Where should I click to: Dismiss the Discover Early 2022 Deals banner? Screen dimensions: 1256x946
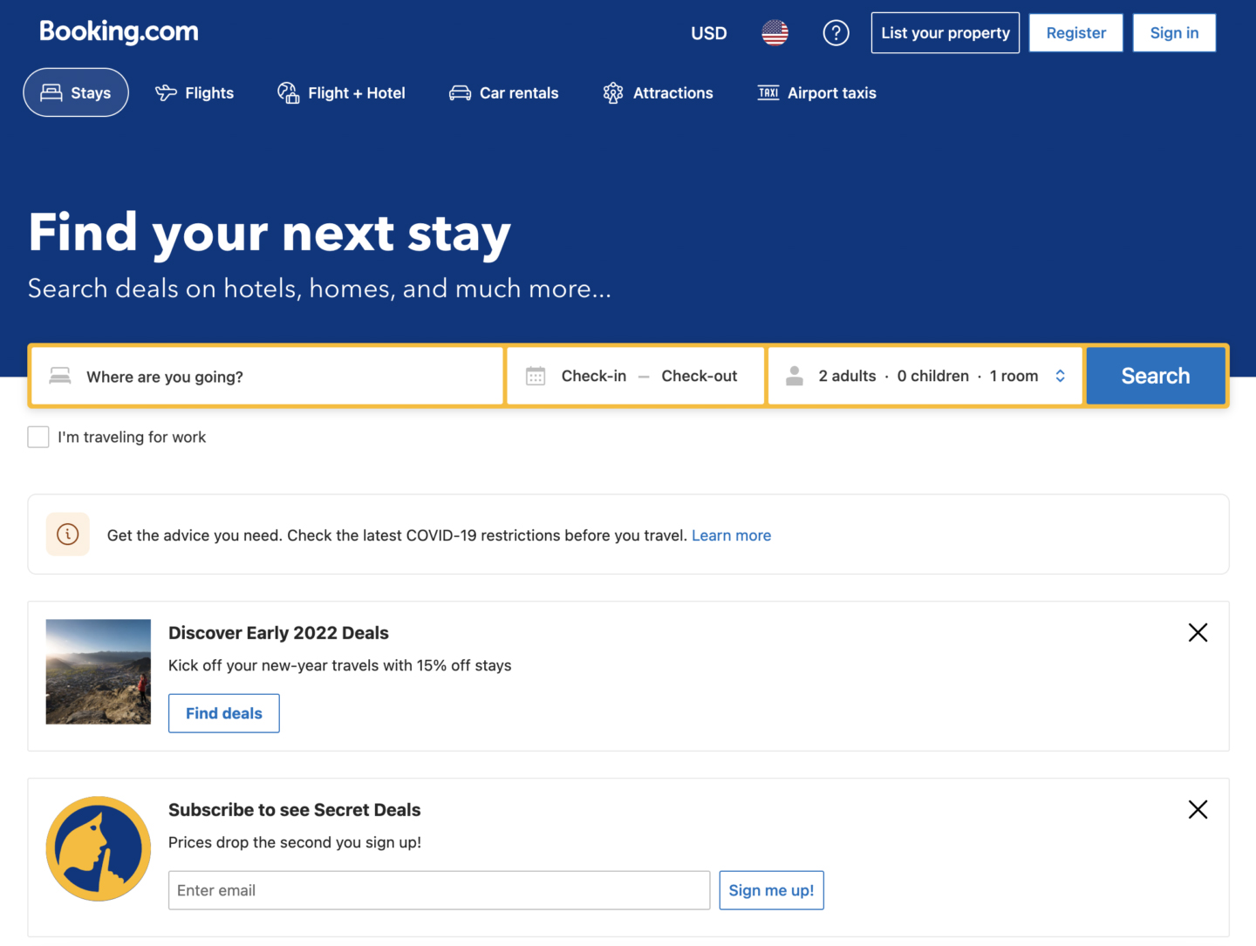click(x=1198, y=632)
